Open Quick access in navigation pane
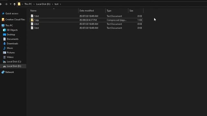The width and height of the screenshot is (207, 116). [12, 14]
